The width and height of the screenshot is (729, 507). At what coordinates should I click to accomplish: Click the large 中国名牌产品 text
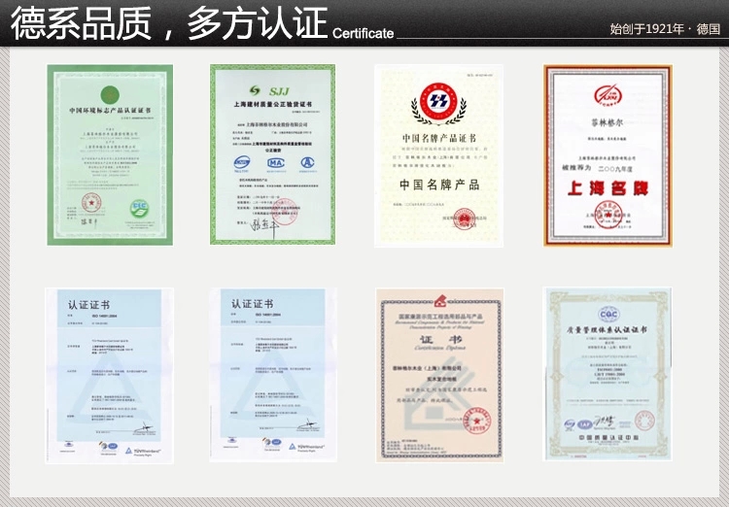(439, 185)
